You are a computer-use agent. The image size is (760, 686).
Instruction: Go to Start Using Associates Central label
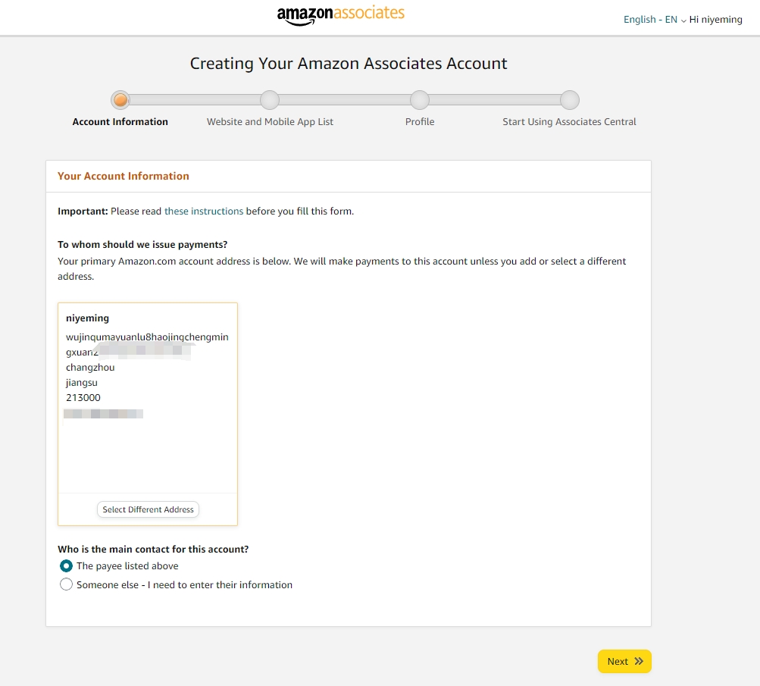(569, 122)
